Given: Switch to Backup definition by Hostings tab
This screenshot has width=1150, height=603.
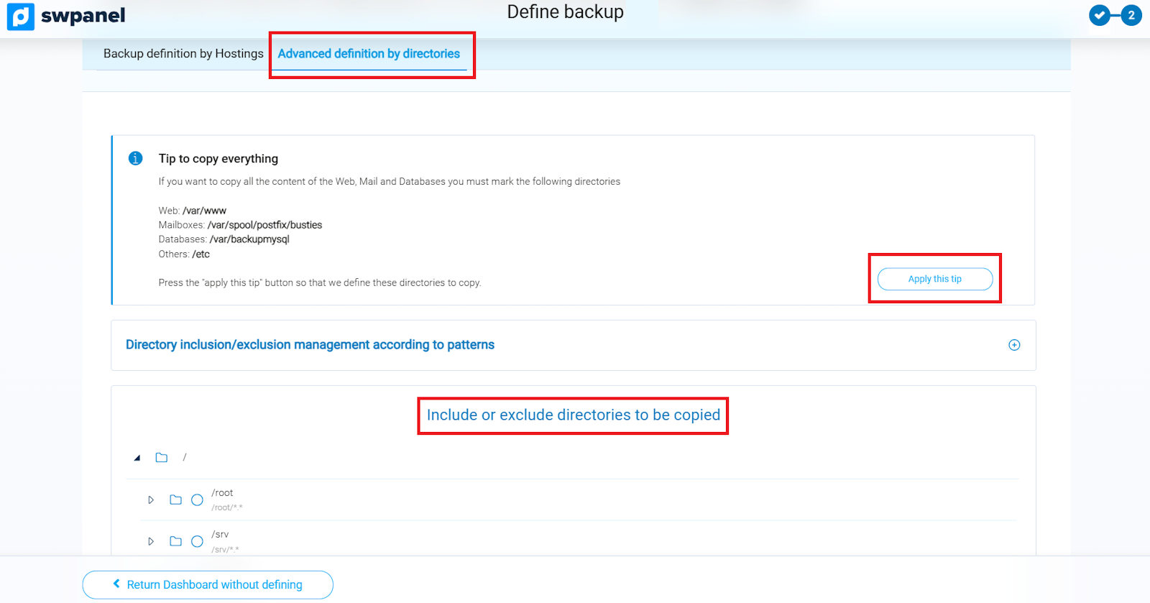Looking at the screenshot, I should [183, 54].
